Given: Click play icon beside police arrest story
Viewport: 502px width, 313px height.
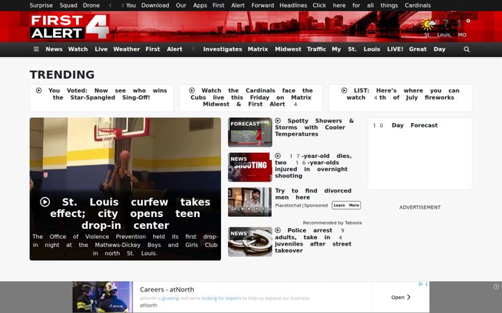Looking at the screenshot, I should (278, 230).
